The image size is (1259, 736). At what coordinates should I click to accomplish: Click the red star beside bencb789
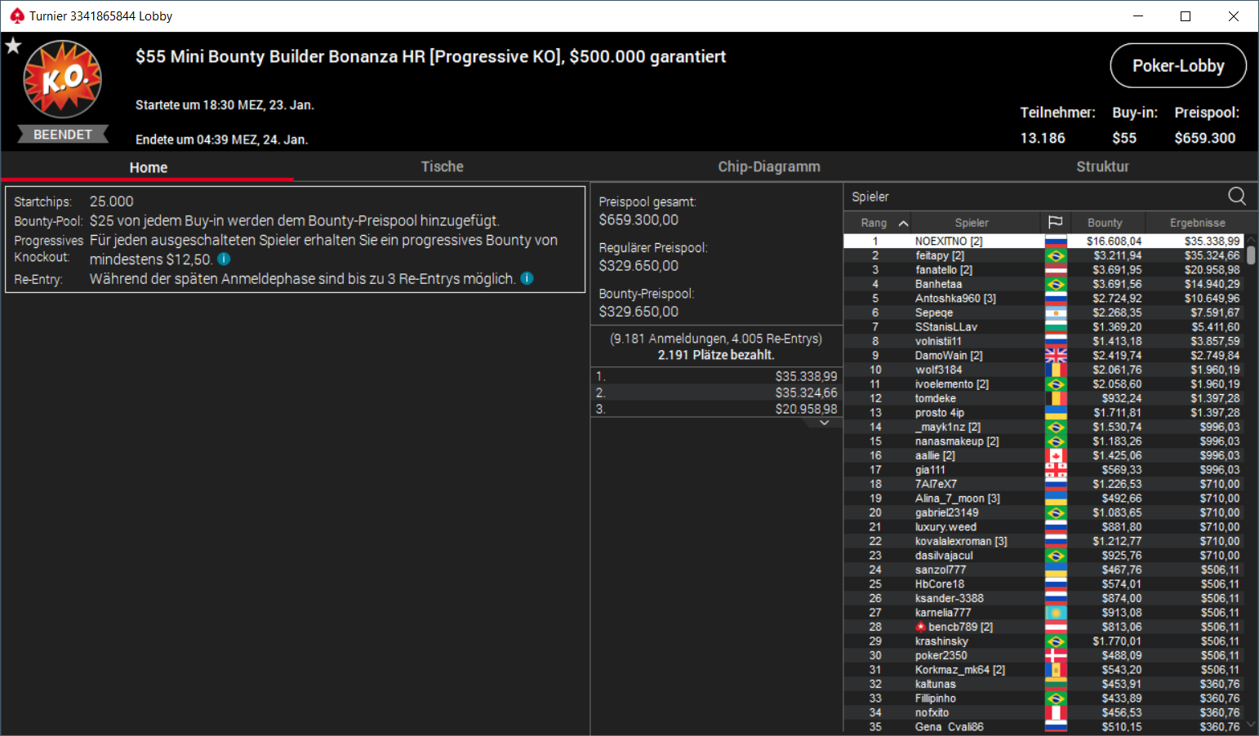click(x=920, y=627)
